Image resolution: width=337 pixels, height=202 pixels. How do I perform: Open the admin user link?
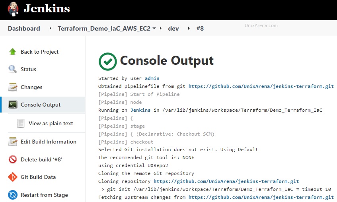152,78
